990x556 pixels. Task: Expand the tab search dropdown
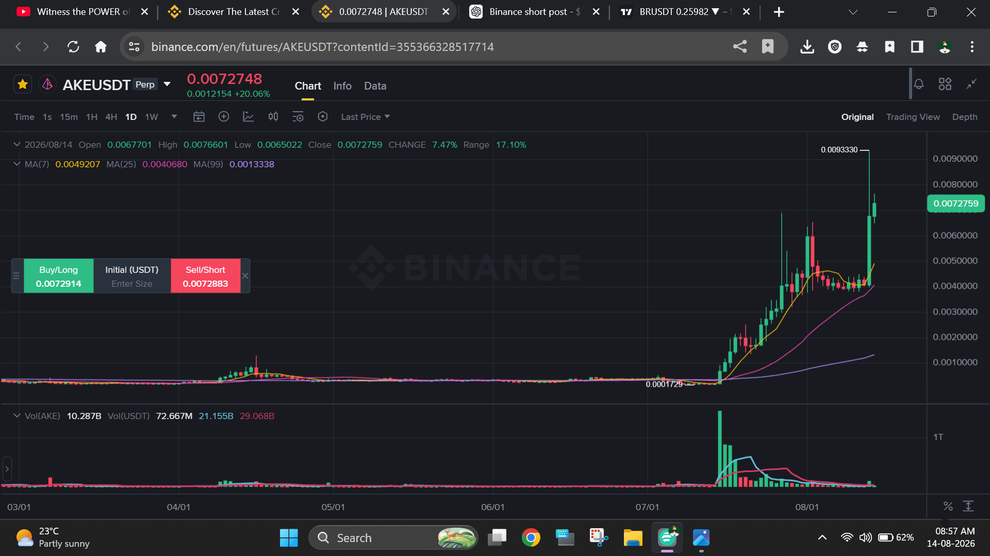(853, 11)
